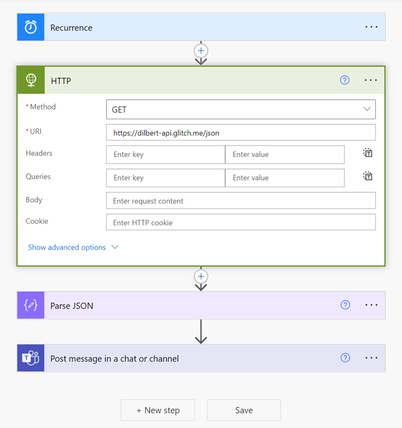Screen dimensions: 402x428
Task: Open the Method dropdown showing GET
Action: coord(241,109)
